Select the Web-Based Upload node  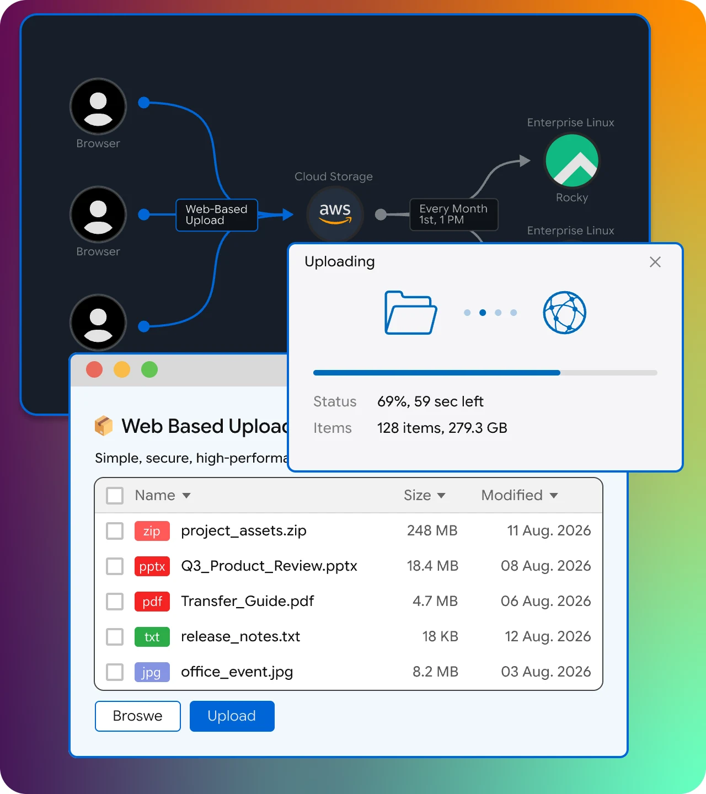(217, 214)
